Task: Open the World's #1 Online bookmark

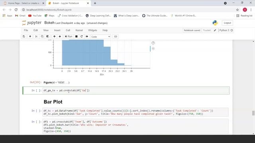Action: [183, 15]
